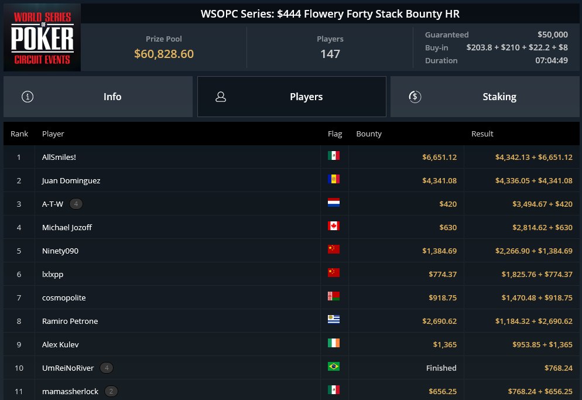
Task: Click AllSmiles! Mexico flag icon
Action: (334, 156)
